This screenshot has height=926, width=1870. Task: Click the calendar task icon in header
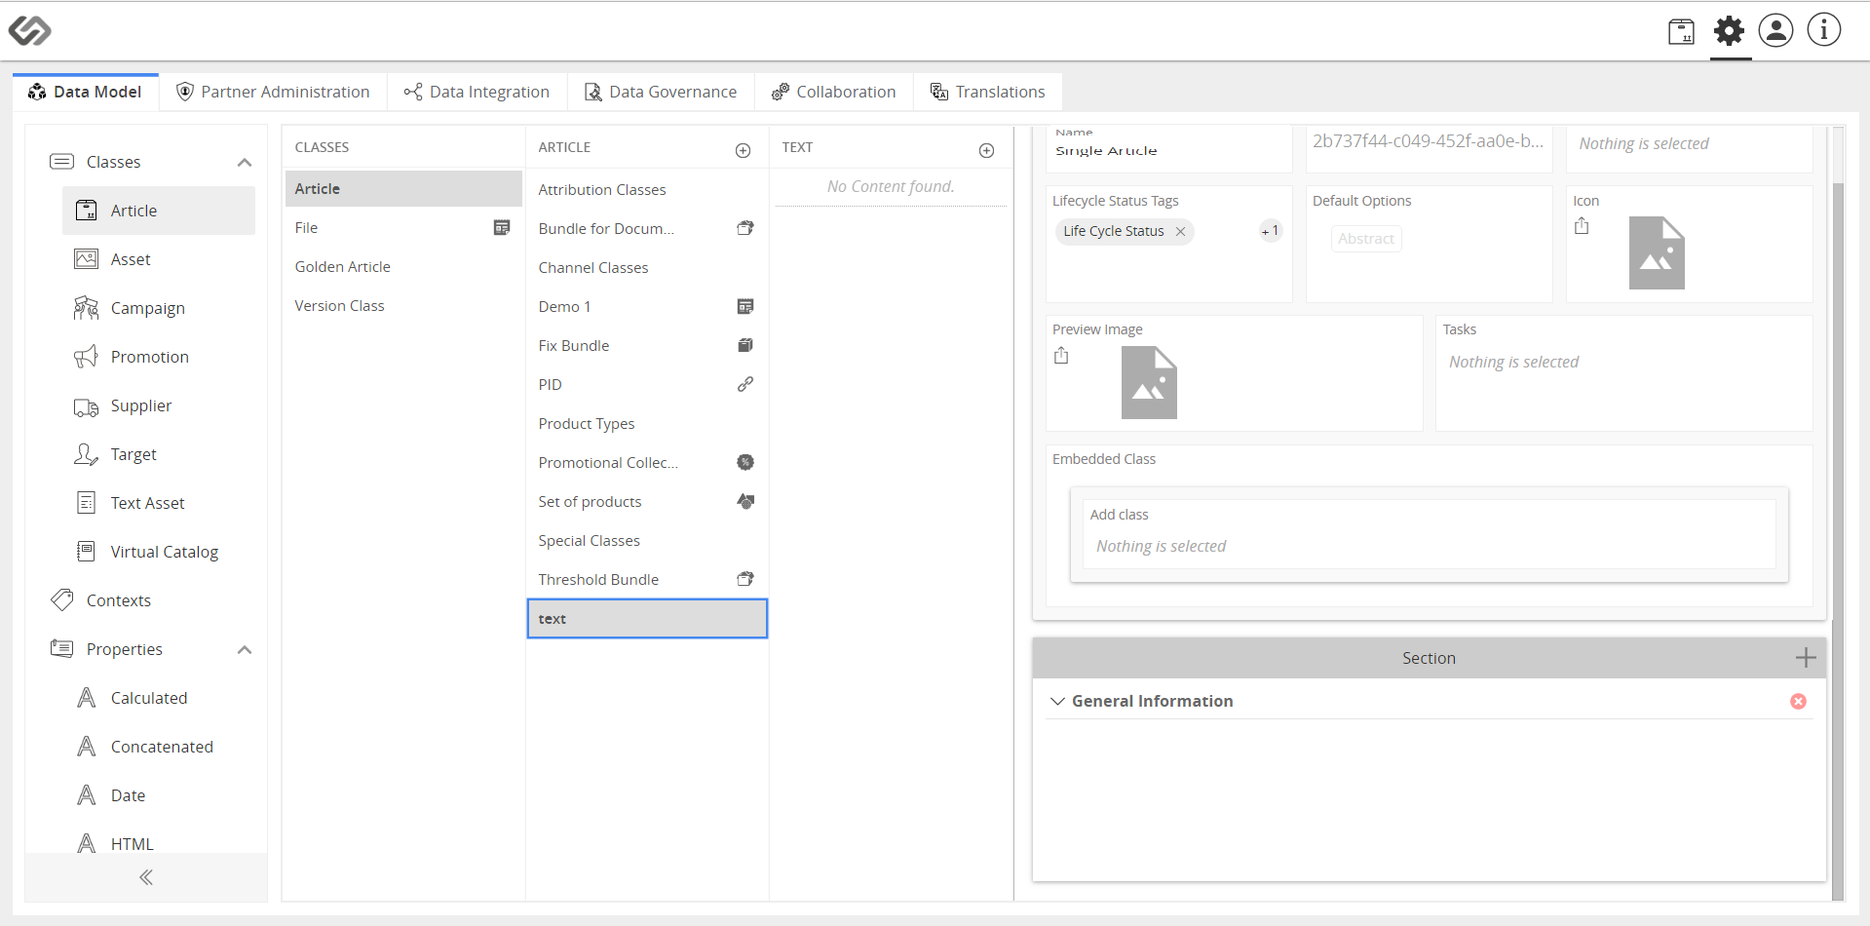coord(1681,32)
